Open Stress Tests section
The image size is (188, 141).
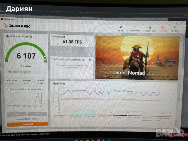[x=150, y=28]
